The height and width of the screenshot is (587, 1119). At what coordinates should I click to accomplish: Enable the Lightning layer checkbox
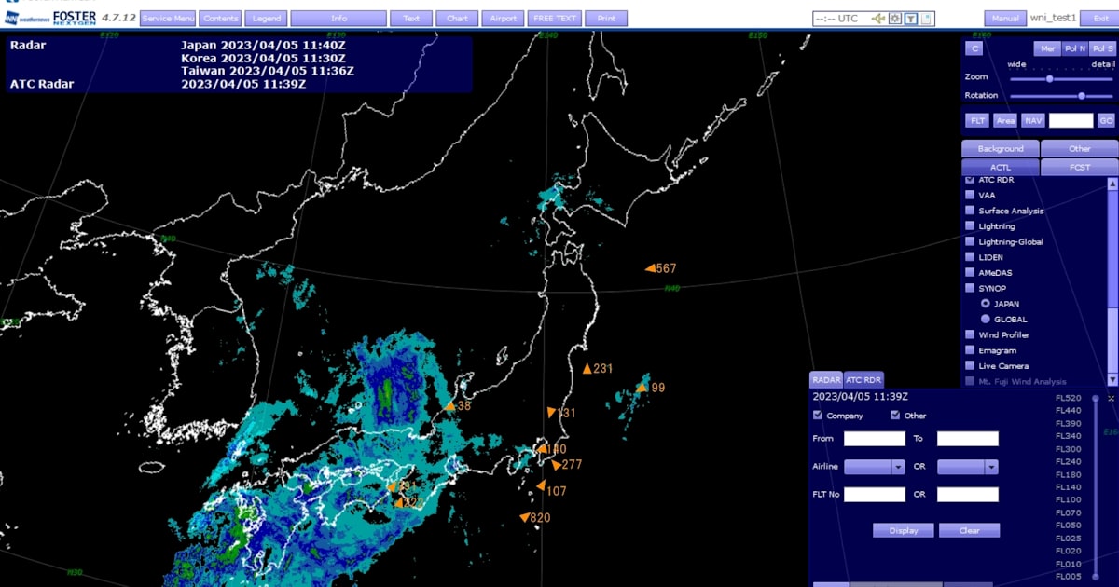970,226
